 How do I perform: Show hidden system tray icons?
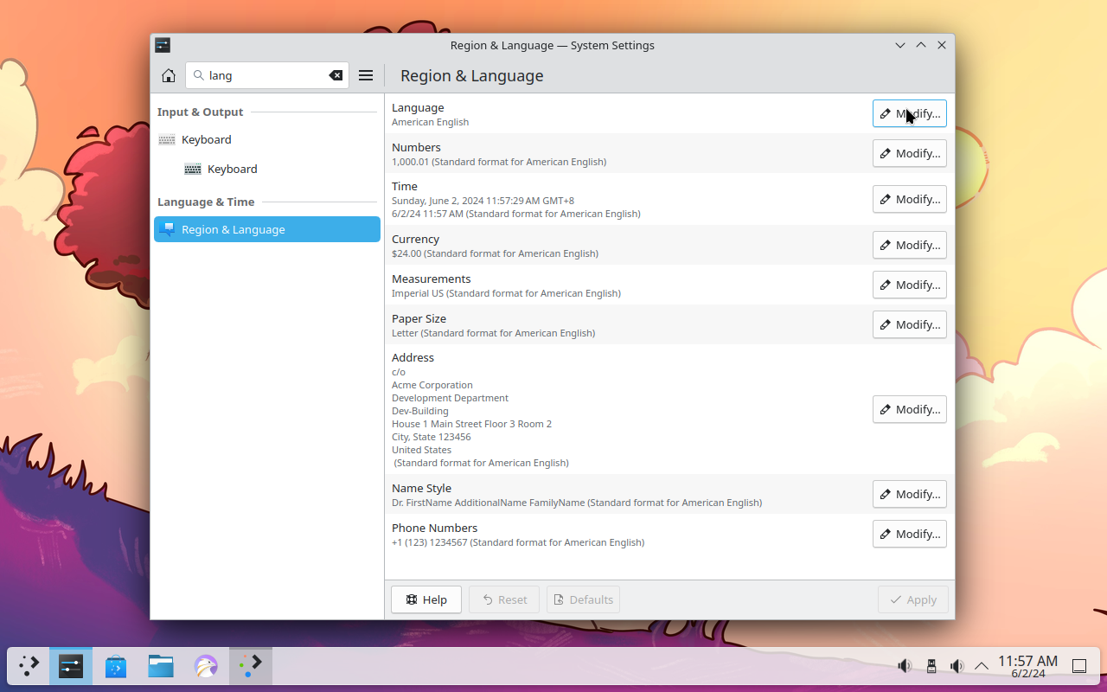coord(982,666)
